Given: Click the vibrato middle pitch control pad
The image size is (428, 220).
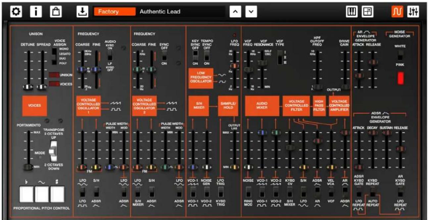Looking at the screenshot, I should click(x=42, y=194).
